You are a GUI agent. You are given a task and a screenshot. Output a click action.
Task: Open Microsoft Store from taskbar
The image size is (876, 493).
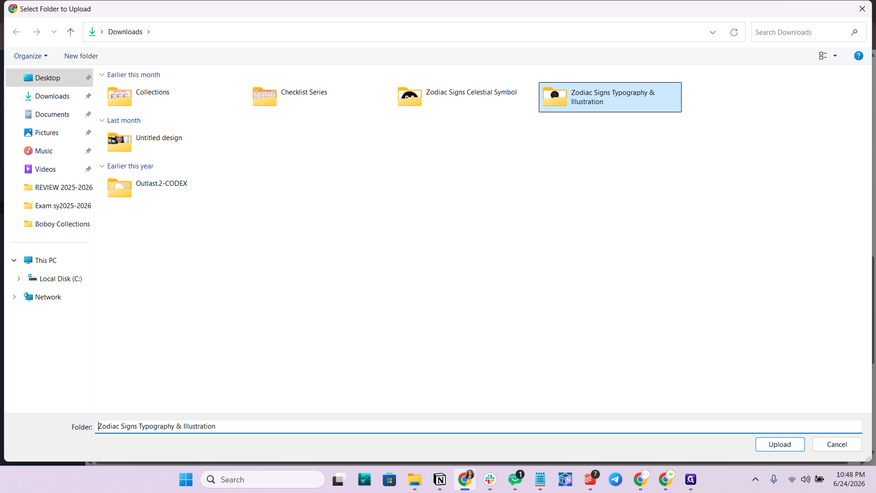pos(389,480)
